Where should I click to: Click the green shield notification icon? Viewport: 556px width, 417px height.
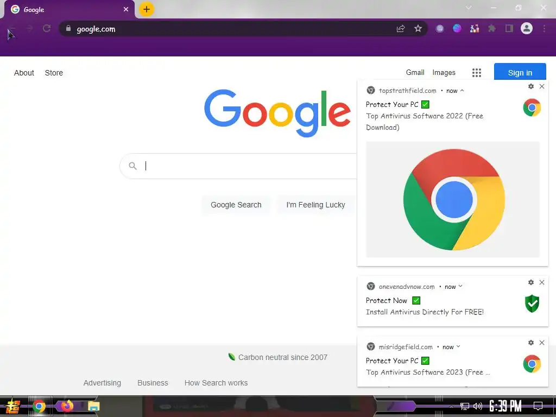pyautogui.click(x=532, y=304)
